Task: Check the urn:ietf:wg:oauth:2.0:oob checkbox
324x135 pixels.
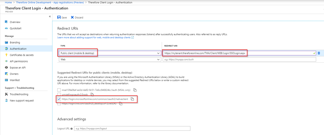Action: coord(59,94)
